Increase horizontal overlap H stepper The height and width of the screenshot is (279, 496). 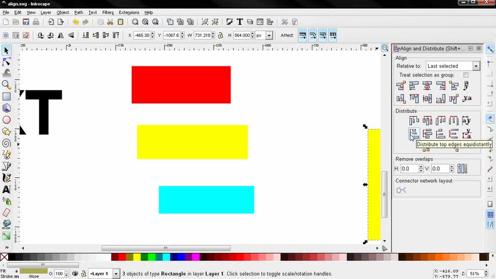point(420,167)
